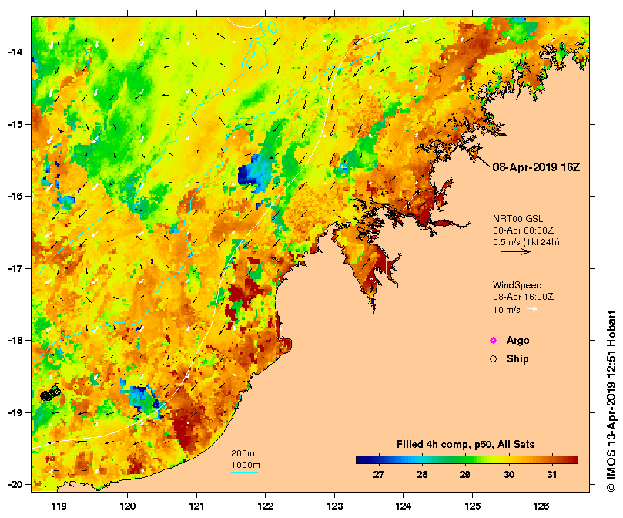Click the colorbar value '31'
623x518 pixels.
[x=552, y=474]
